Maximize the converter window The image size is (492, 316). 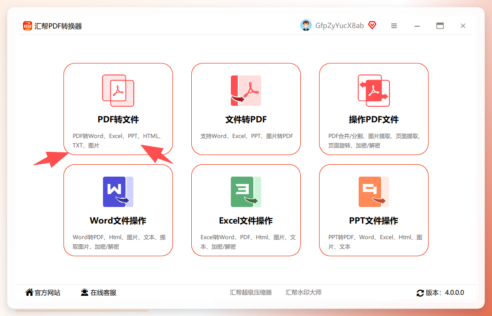[x=440, y=26]
